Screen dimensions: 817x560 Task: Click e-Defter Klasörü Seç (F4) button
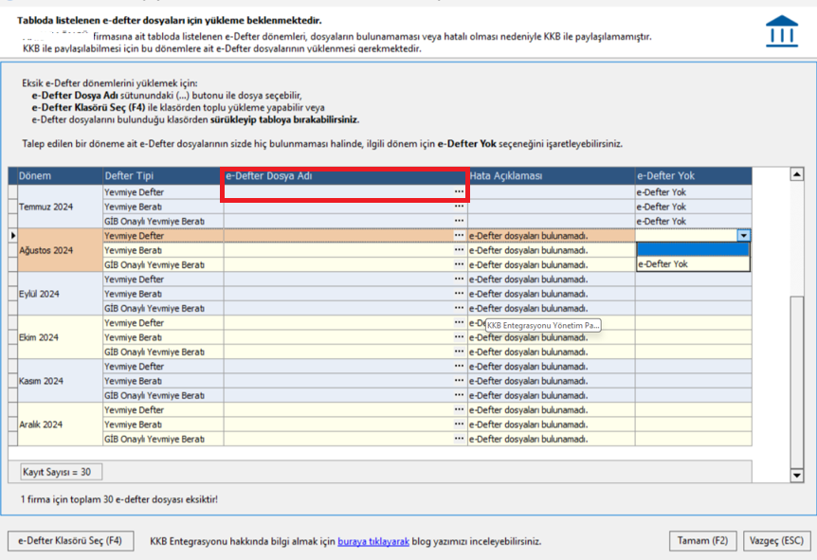(x=70, y=541)
